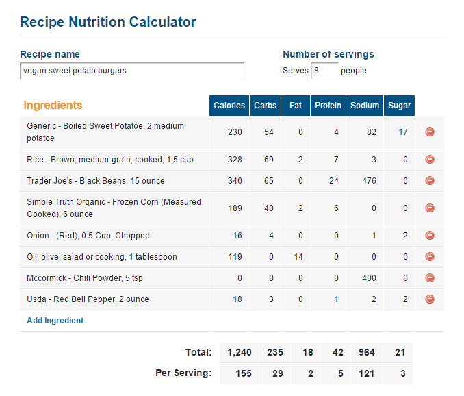Delete the Red Onion ingredient
This screenshot has width=464, height=396.
pos(430,236)
